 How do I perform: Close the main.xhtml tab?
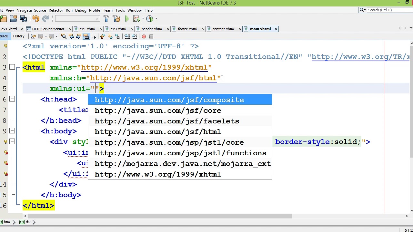tap(276, 29)
